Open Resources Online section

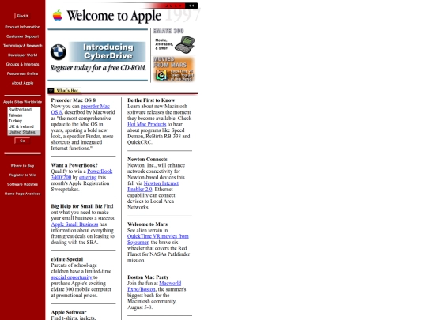(x=23, y=73)
